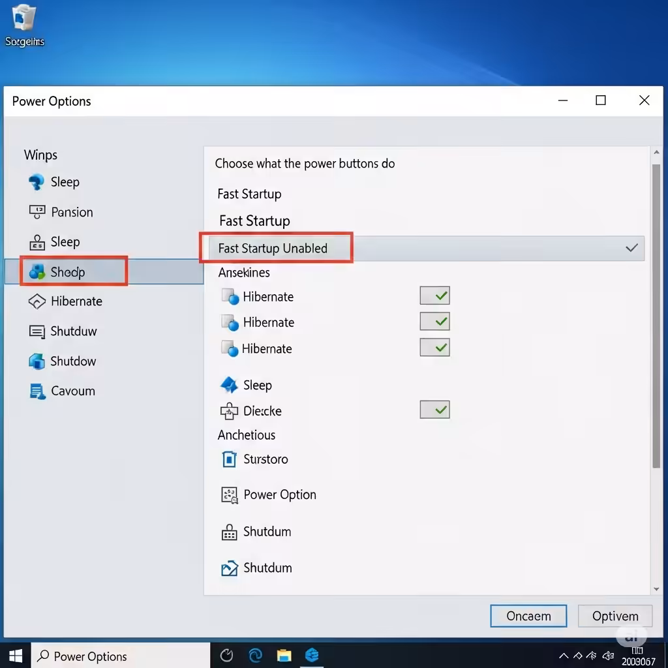Open the Fast Startup Unabled dropdown
This screenshot has width=668, height=668.
tap(427, 248)
